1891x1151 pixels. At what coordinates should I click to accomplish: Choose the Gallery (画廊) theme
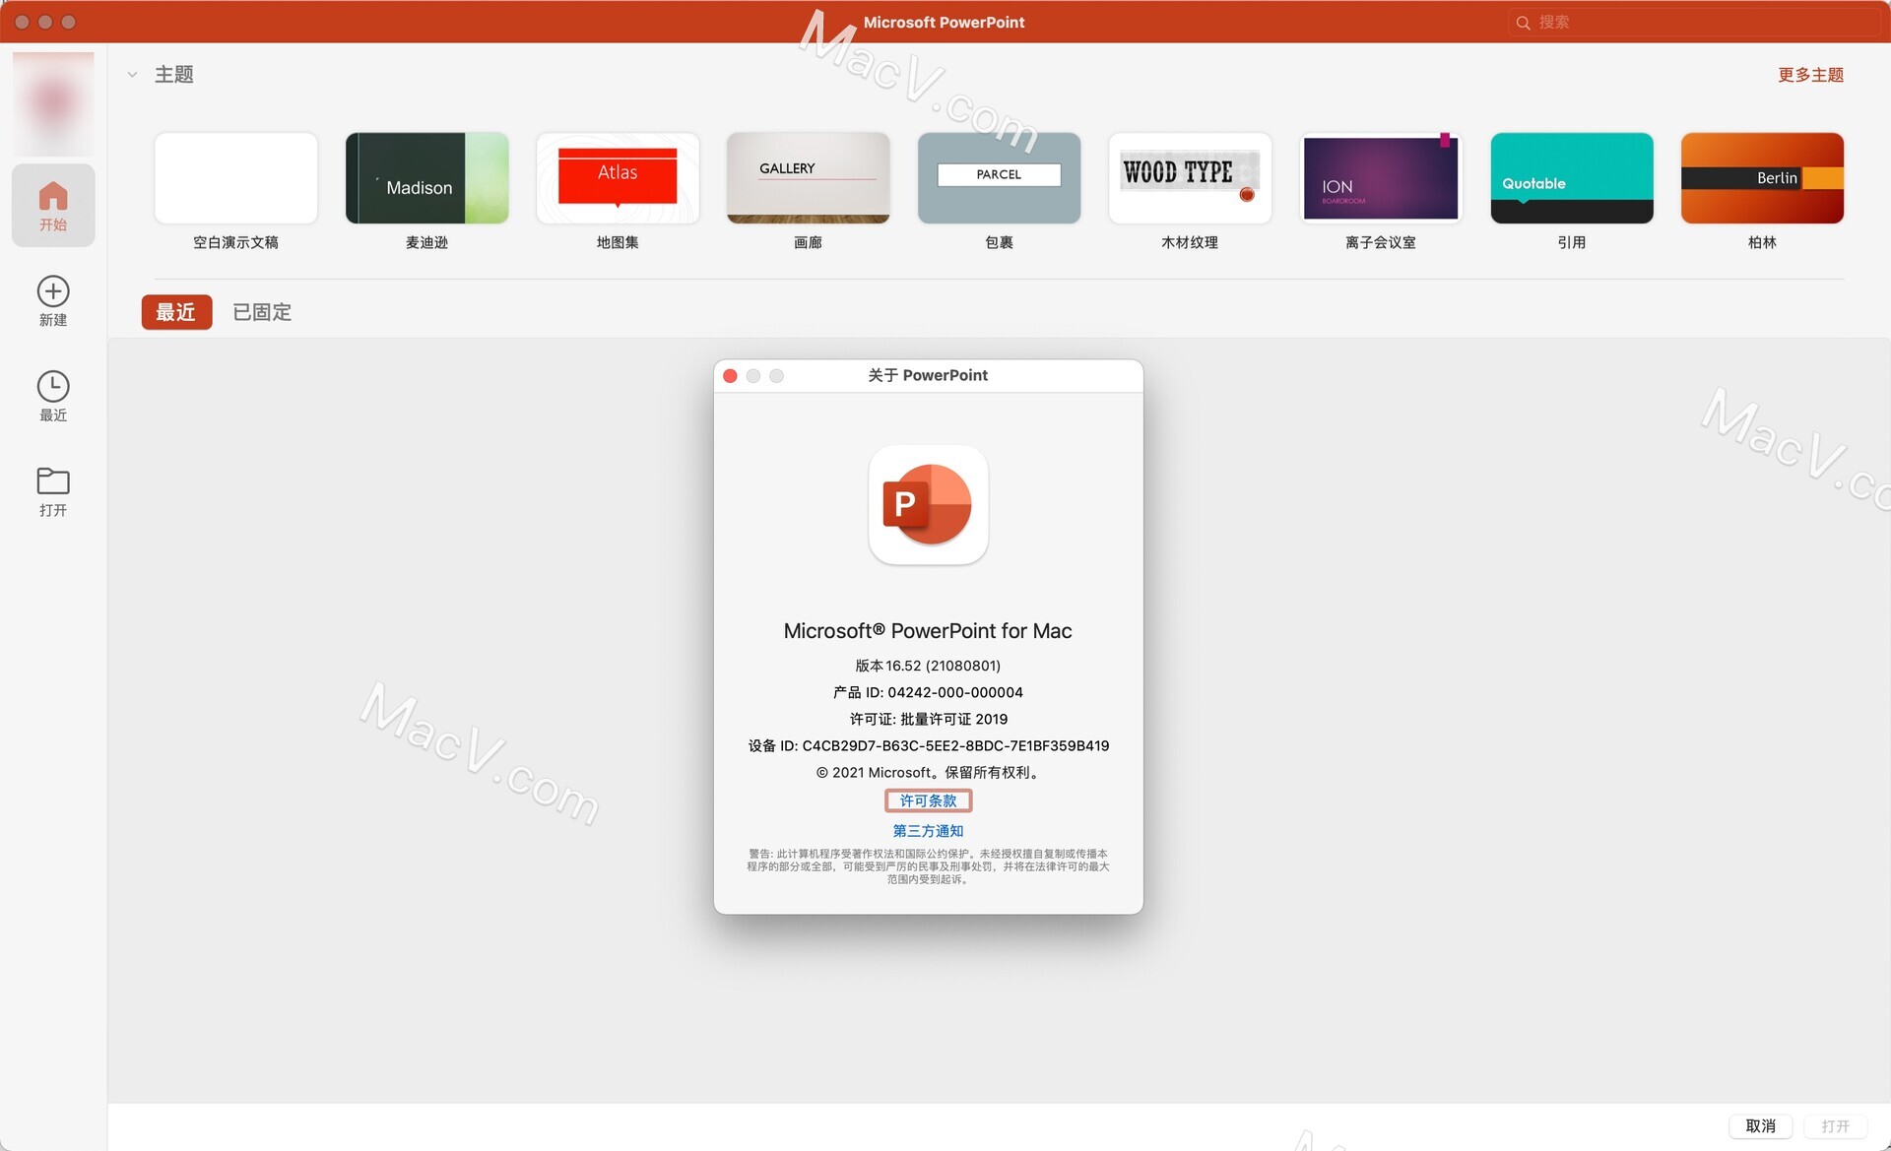point(809,178)
